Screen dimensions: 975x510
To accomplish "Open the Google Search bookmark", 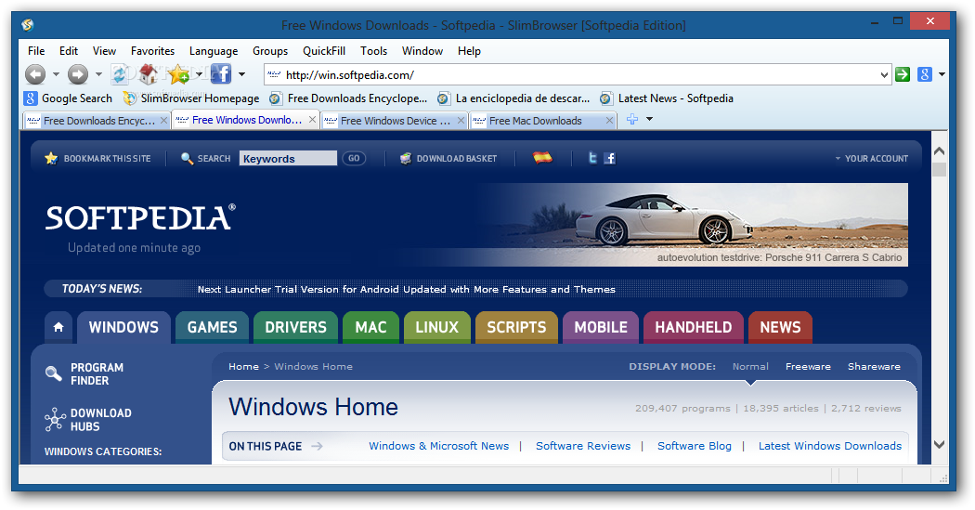I will [x=69, y=98].
